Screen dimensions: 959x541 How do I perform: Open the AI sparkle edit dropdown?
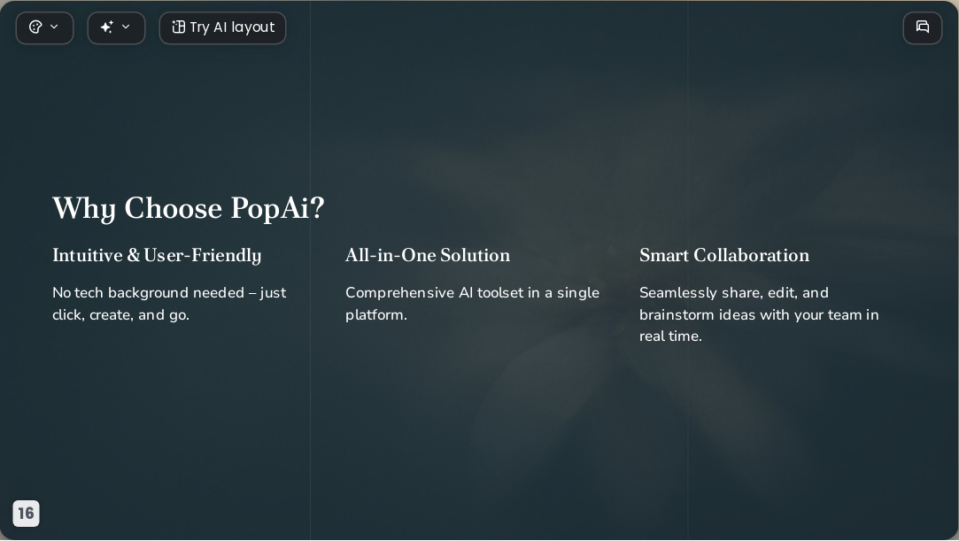116,27
